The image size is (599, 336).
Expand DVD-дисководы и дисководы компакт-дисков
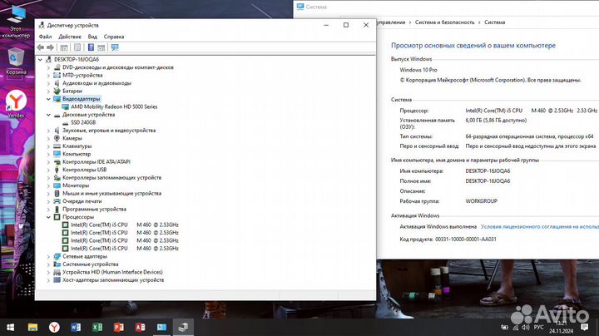click(48, 67)
